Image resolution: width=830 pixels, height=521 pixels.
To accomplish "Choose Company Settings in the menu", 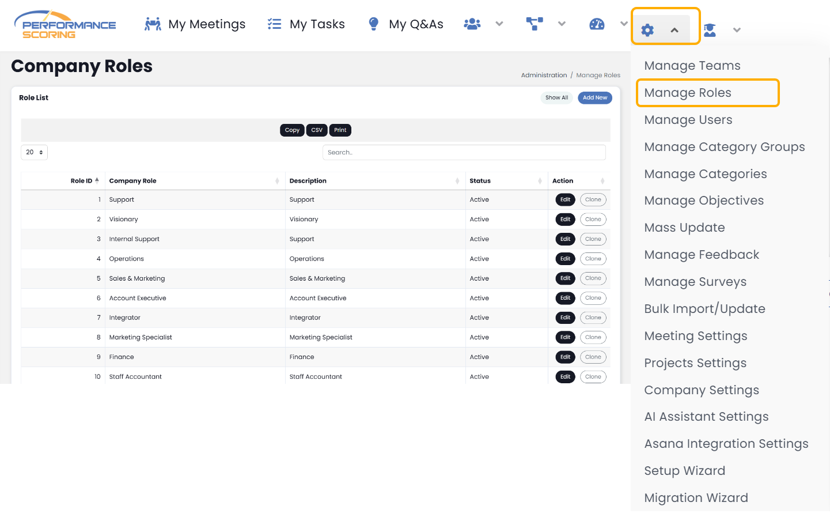I will (x=702, y=390).
